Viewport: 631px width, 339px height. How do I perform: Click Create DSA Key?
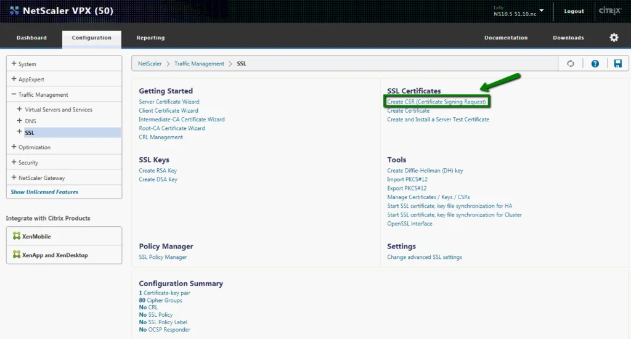[158, 179]
